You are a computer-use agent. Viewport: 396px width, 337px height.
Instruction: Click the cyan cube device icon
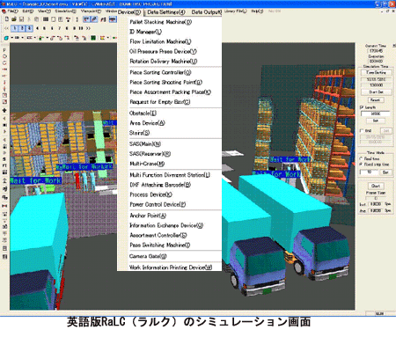6,38
